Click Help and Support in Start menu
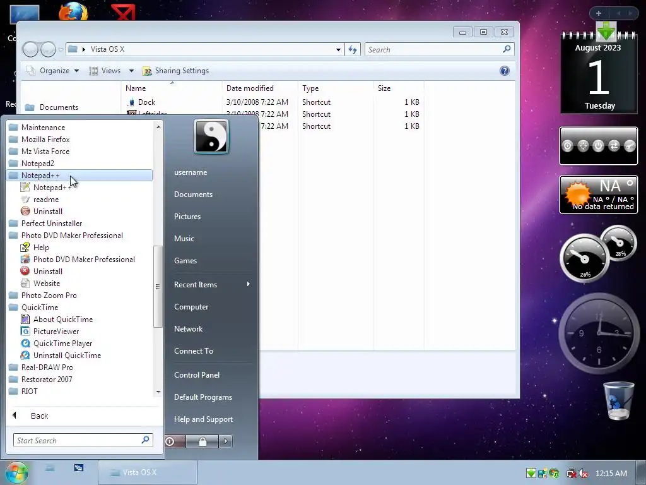 [203, 419]
